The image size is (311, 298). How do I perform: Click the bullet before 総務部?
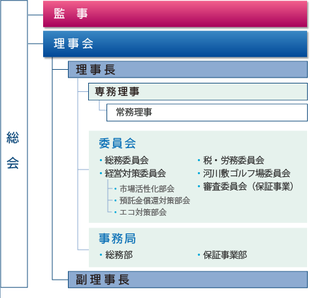pyautogui.click(x=101, y=255)
